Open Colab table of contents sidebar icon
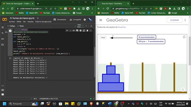The width and height of the screenshot is (191, 107). tap(3, 27)
